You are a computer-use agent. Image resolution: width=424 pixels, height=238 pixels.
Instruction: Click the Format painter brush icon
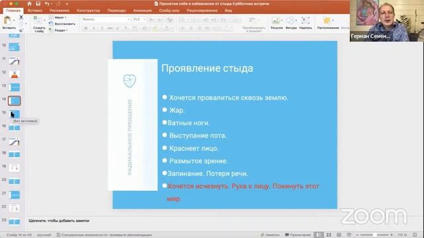coord(21,30)
